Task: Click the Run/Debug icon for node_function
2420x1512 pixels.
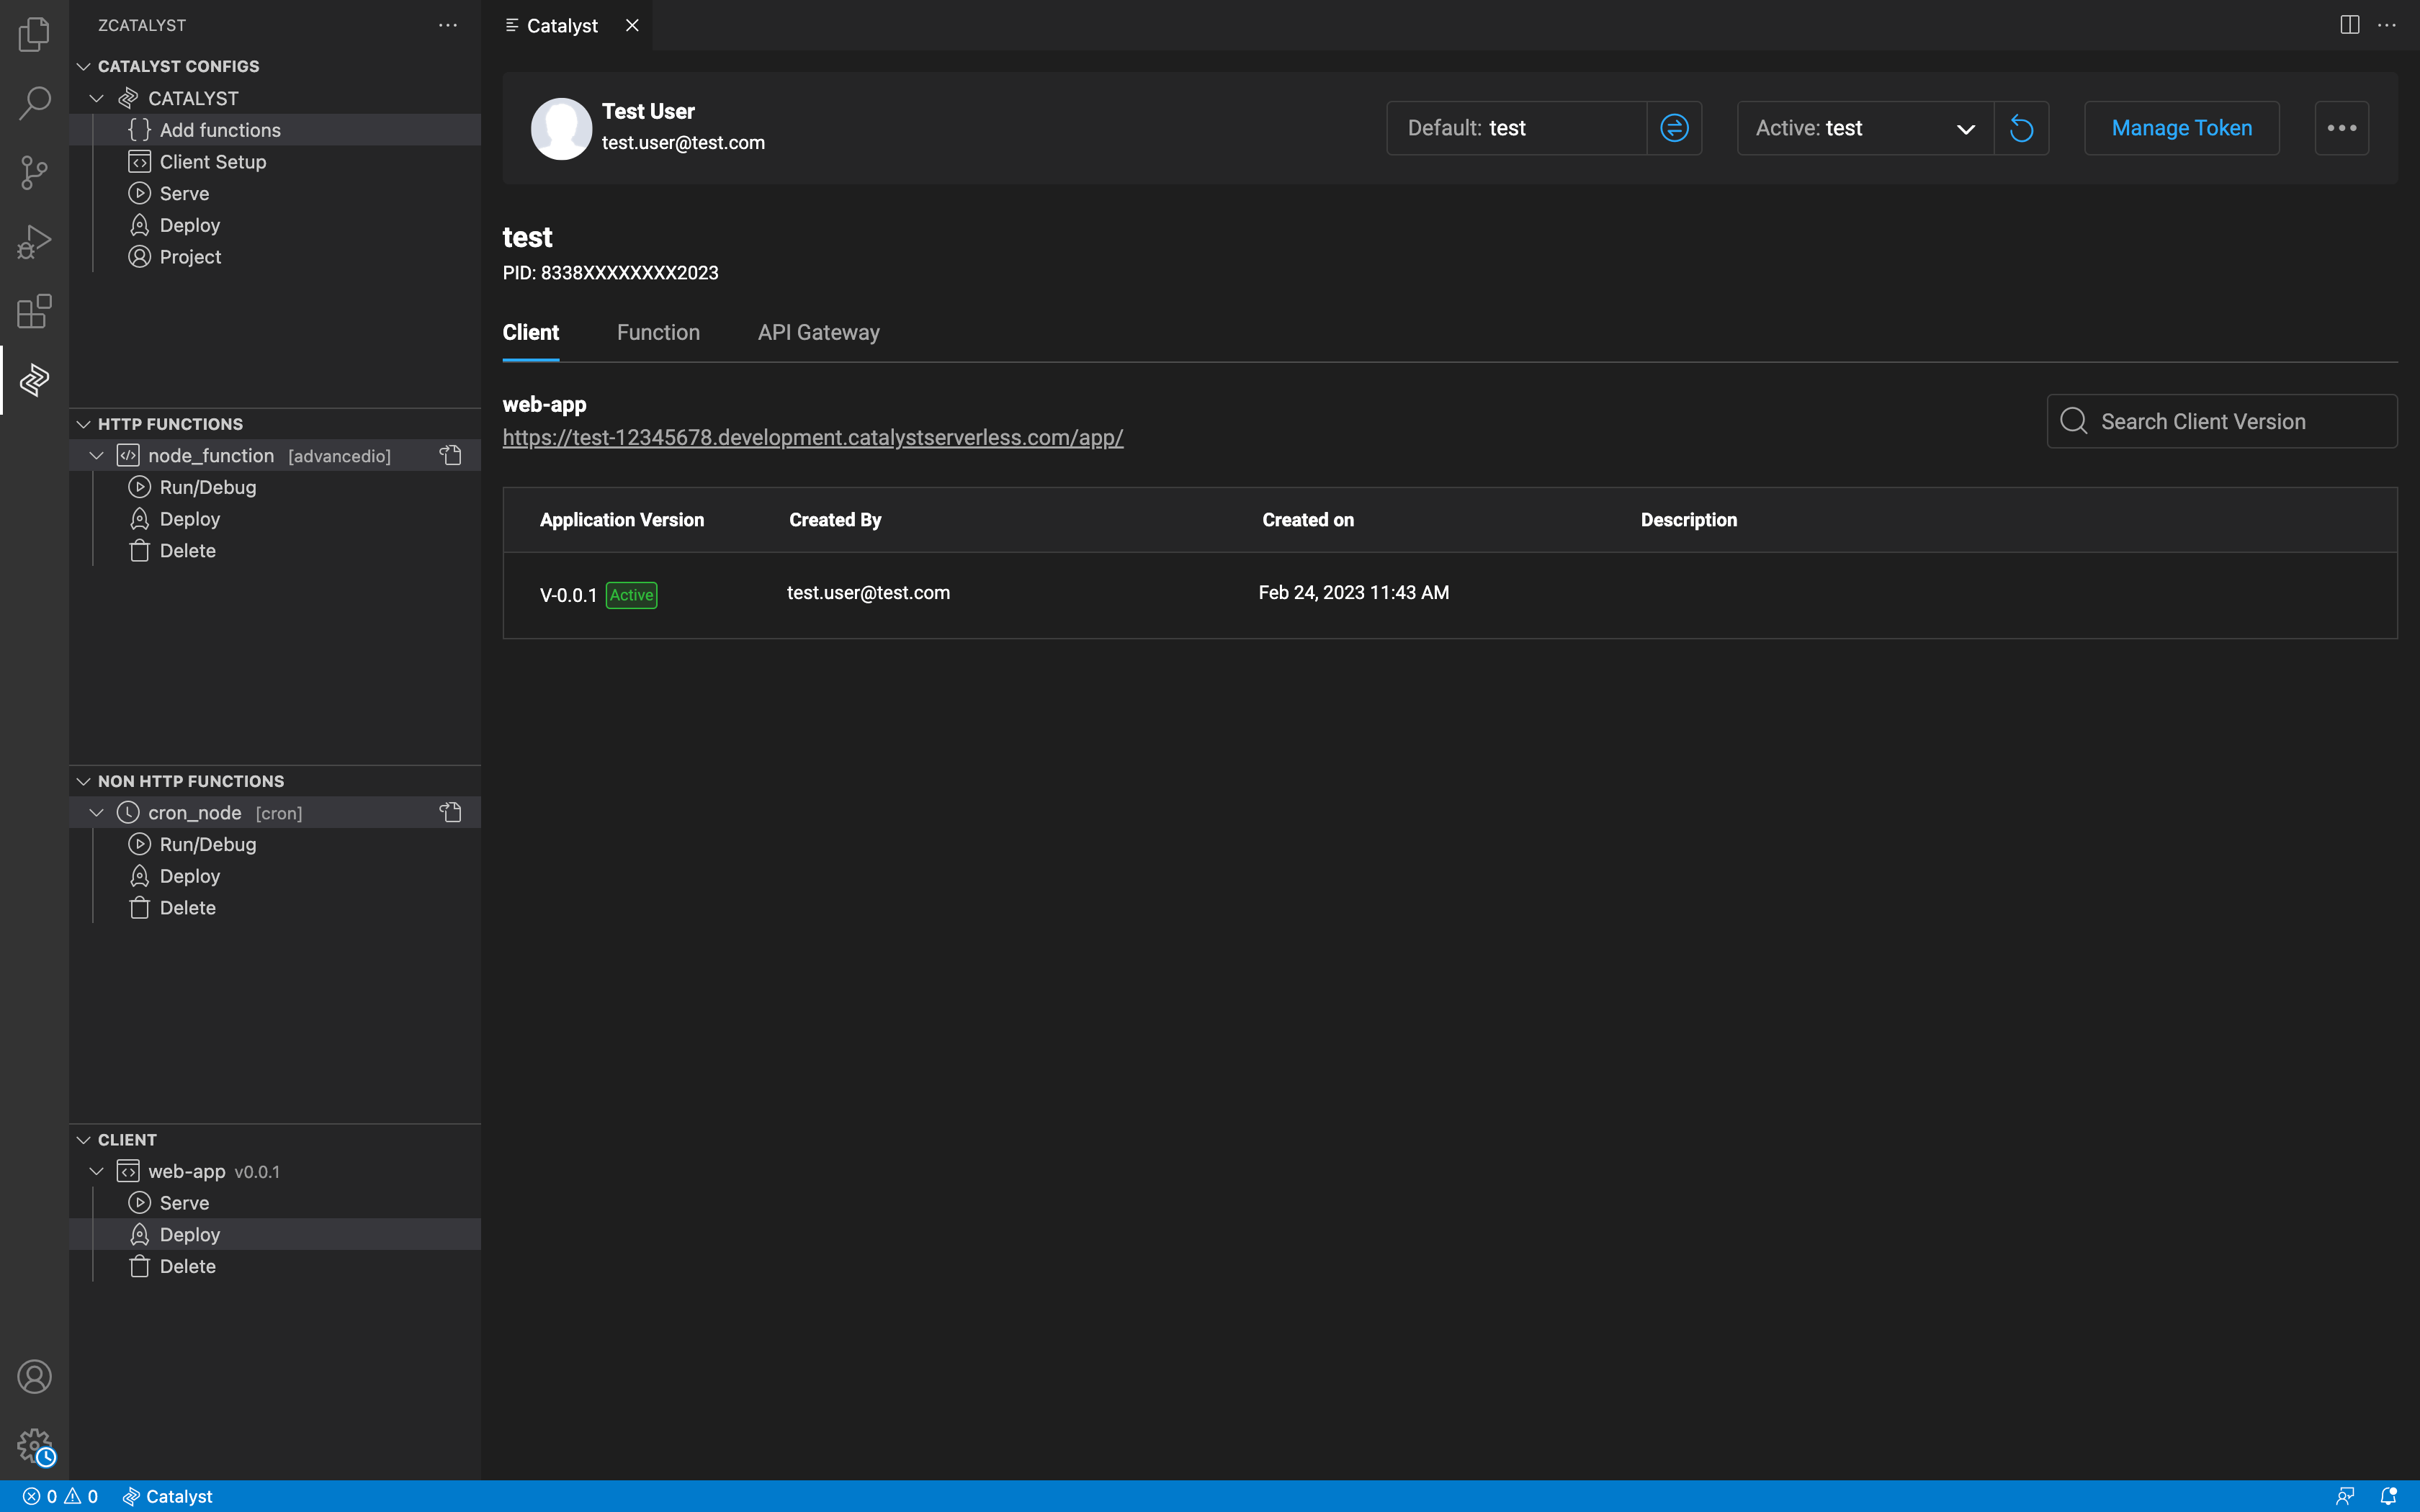Action: click(x=140, y=487)
